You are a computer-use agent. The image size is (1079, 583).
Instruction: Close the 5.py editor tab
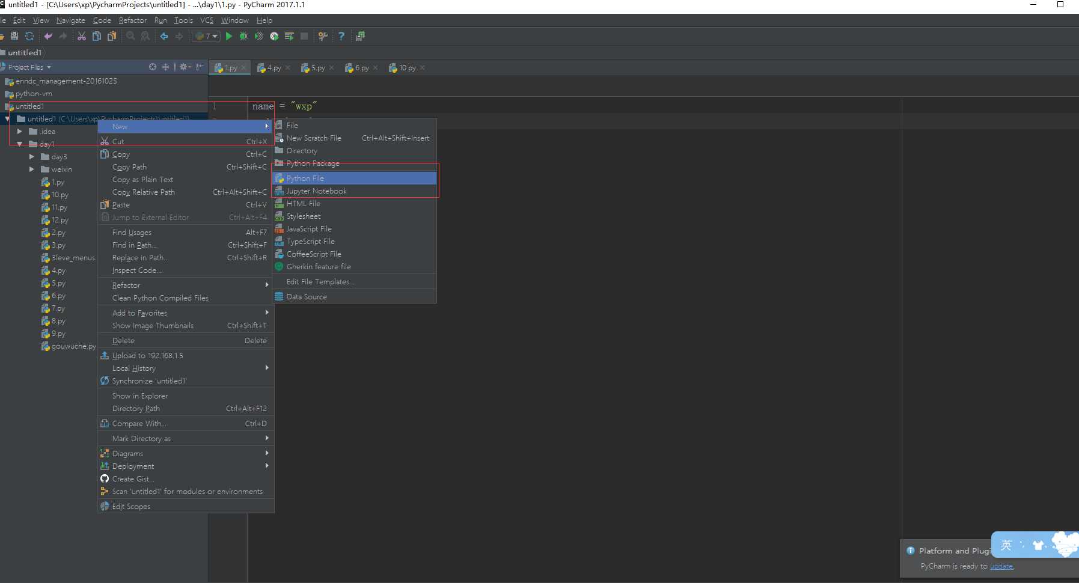pyautogui.click(x=332, y=68)
